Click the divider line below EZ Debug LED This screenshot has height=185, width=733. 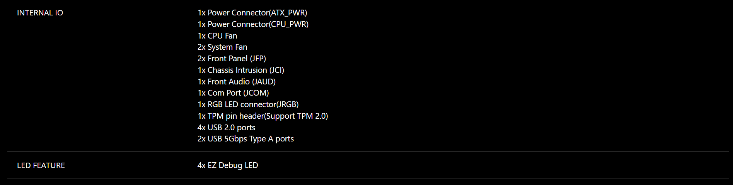[368, 178]
